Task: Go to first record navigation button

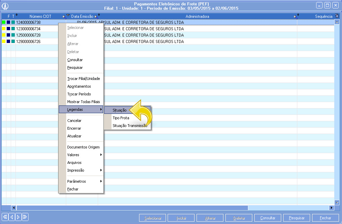Action: [5, 217]
